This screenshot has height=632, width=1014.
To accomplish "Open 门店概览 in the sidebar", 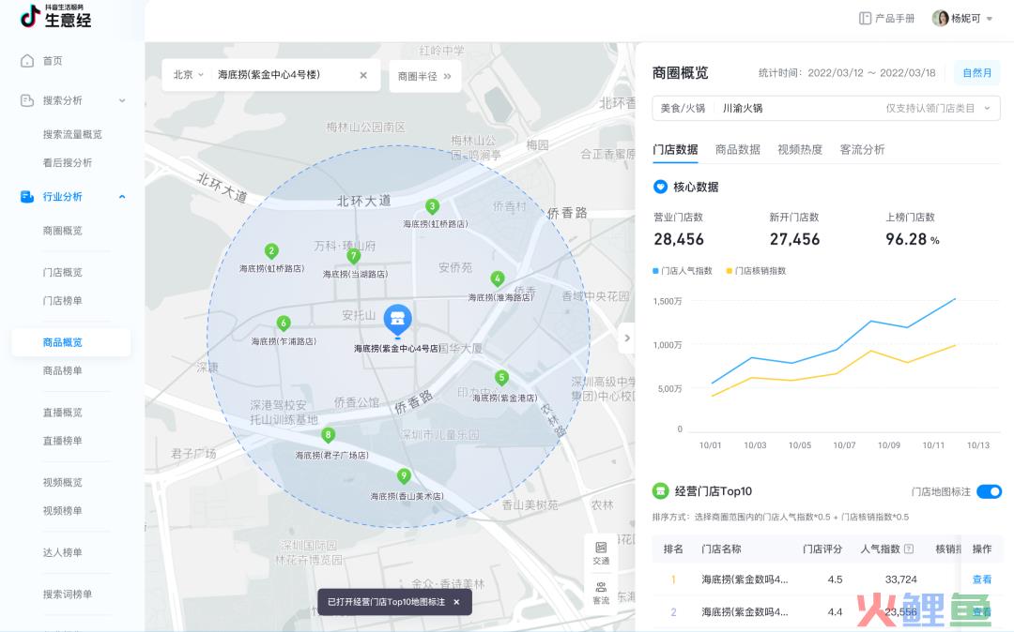I will click(63, 273).
